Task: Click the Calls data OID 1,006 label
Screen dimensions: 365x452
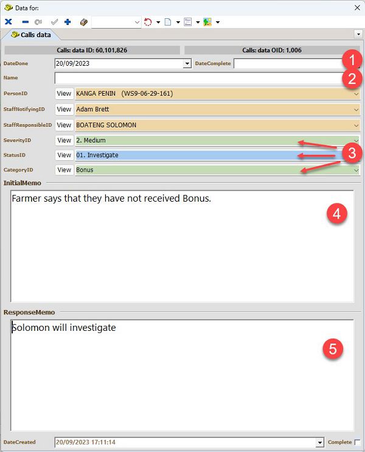Action: click(x=272, y=50)
